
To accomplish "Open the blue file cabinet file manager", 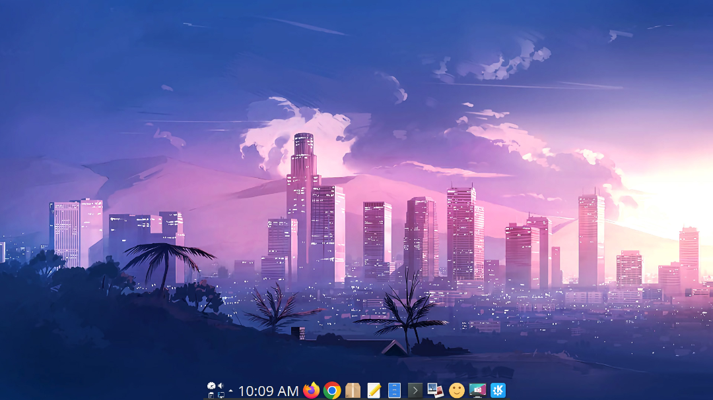I will (x=394, y=391).
